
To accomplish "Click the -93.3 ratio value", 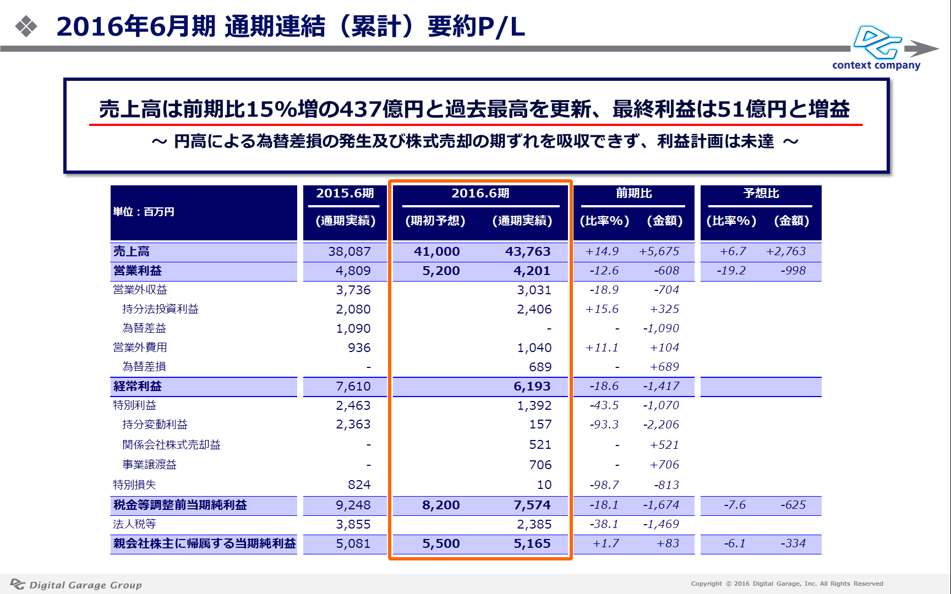I will pyautogui.click(x=604, y=425).
